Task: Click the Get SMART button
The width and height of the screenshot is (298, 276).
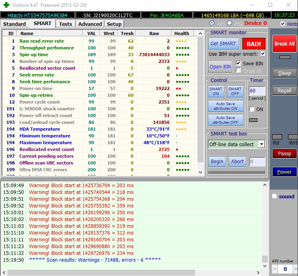Action: coord(223,44)
